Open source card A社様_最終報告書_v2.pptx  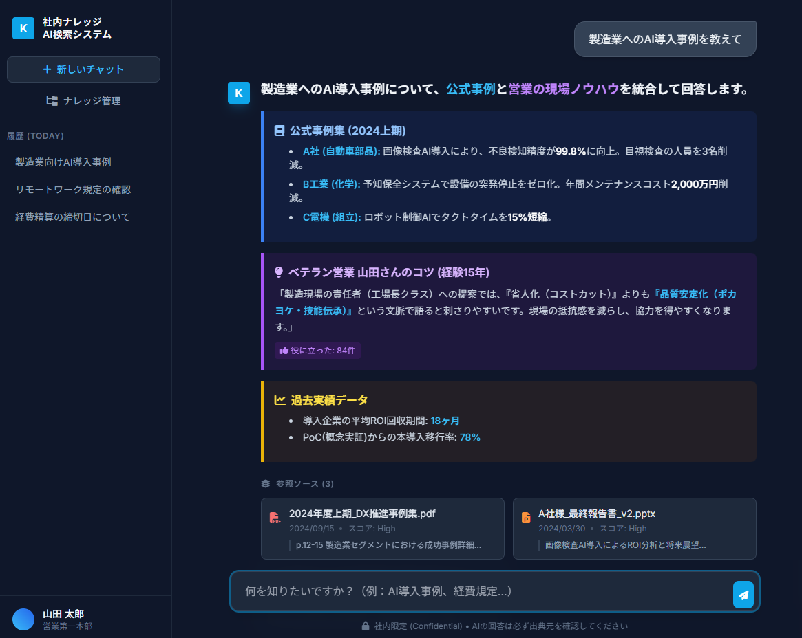[634, 529]
